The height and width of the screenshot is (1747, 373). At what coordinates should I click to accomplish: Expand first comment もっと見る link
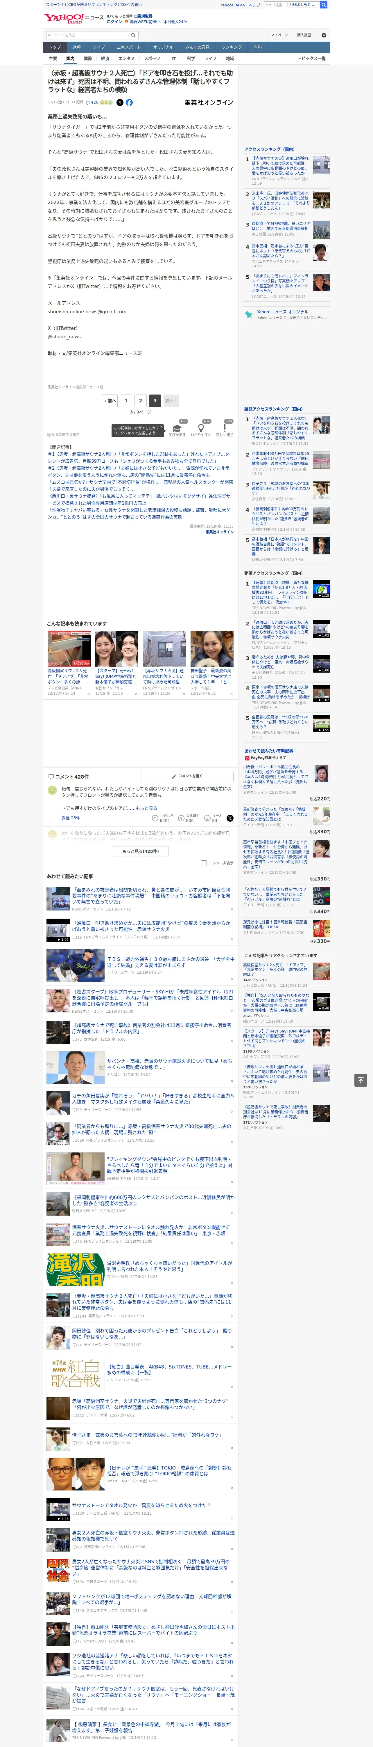pos(146,808)
